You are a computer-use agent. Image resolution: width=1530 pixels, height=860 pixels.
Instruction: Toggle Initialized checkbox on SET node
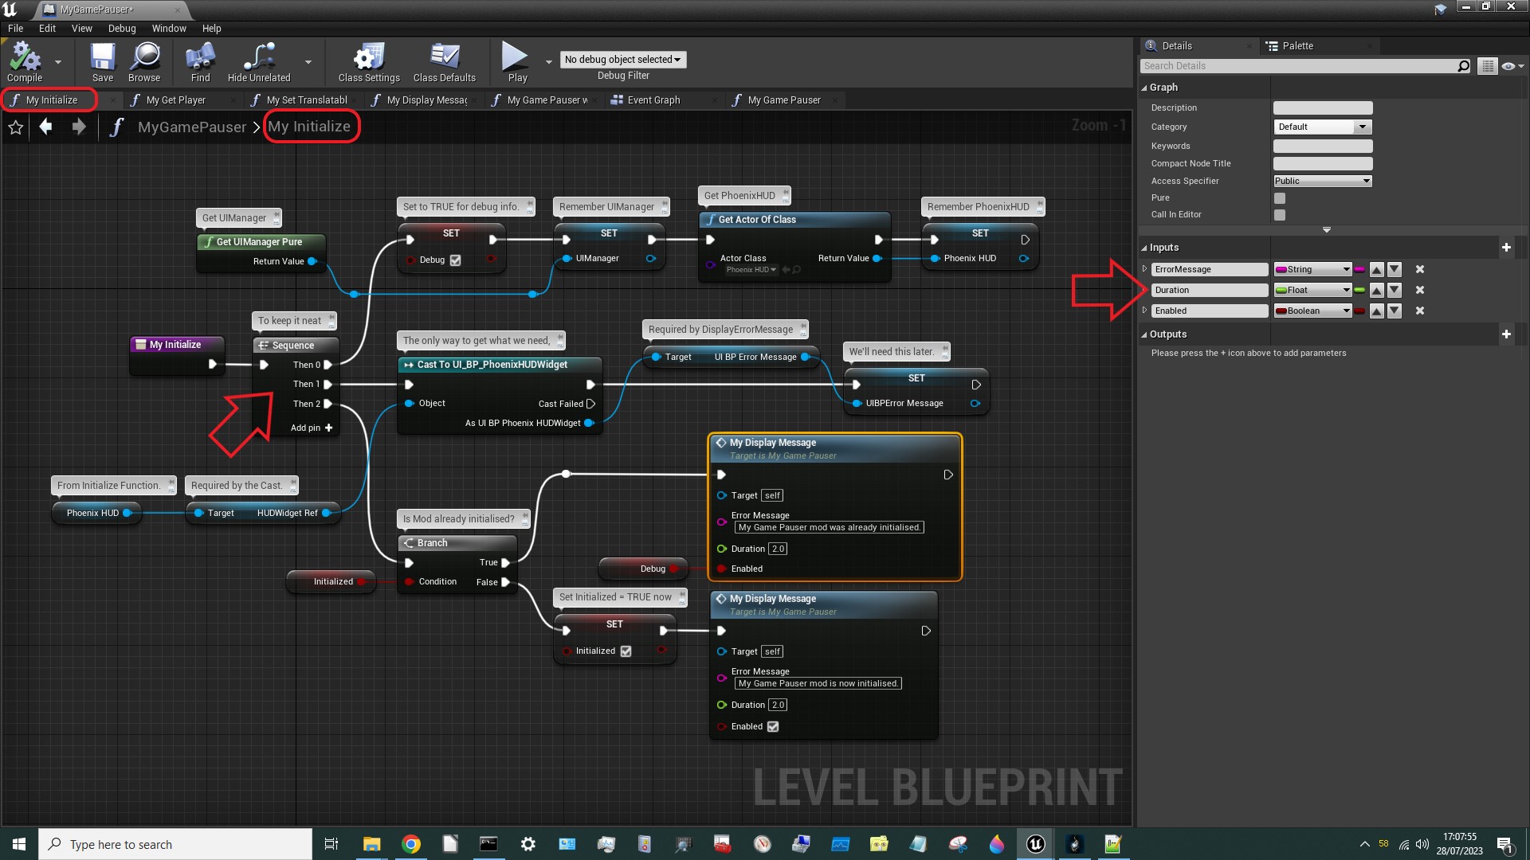626,651
